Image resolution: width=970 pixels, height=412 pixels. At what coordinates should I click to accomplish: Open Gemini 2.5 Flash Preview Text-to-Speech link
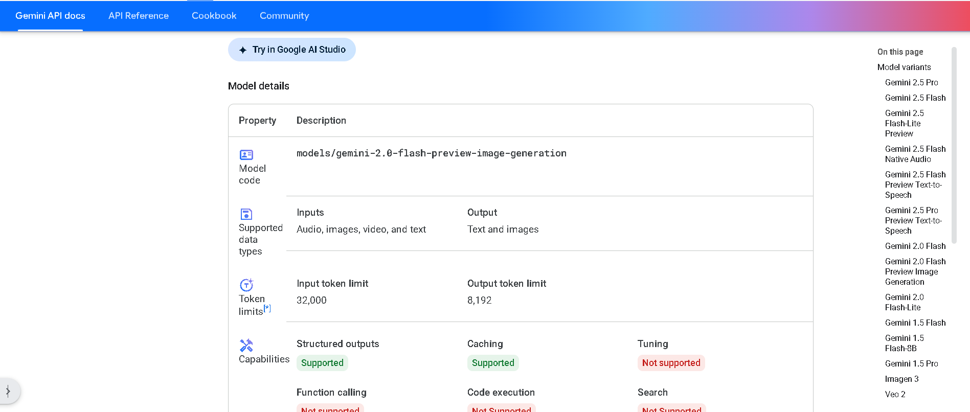[915, 185]
